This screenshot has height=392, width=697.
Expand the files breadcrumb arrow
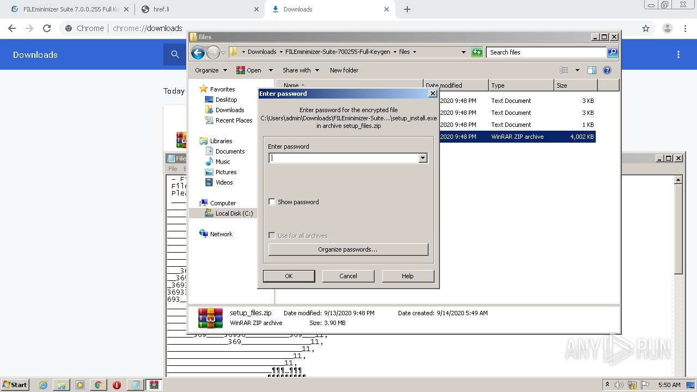point(414,52)
